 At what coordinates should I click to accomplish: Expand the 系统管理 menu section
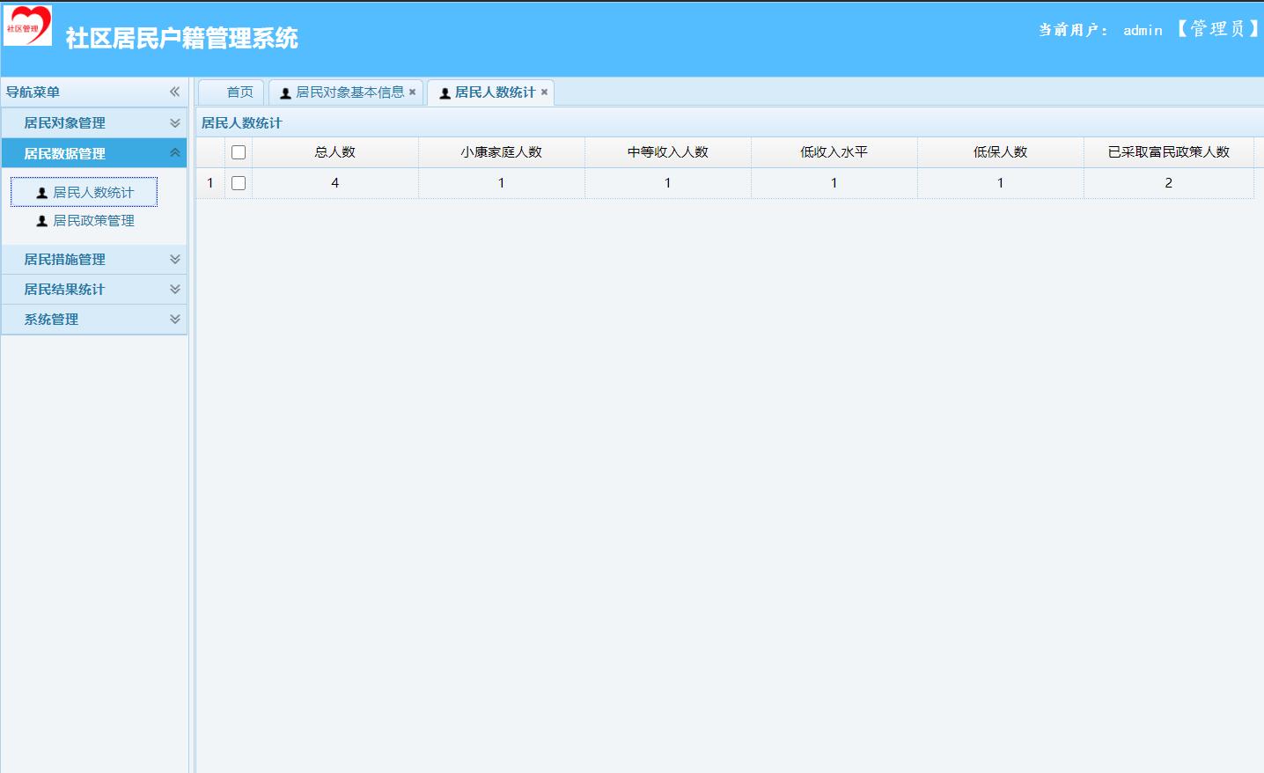click(94, 319)
